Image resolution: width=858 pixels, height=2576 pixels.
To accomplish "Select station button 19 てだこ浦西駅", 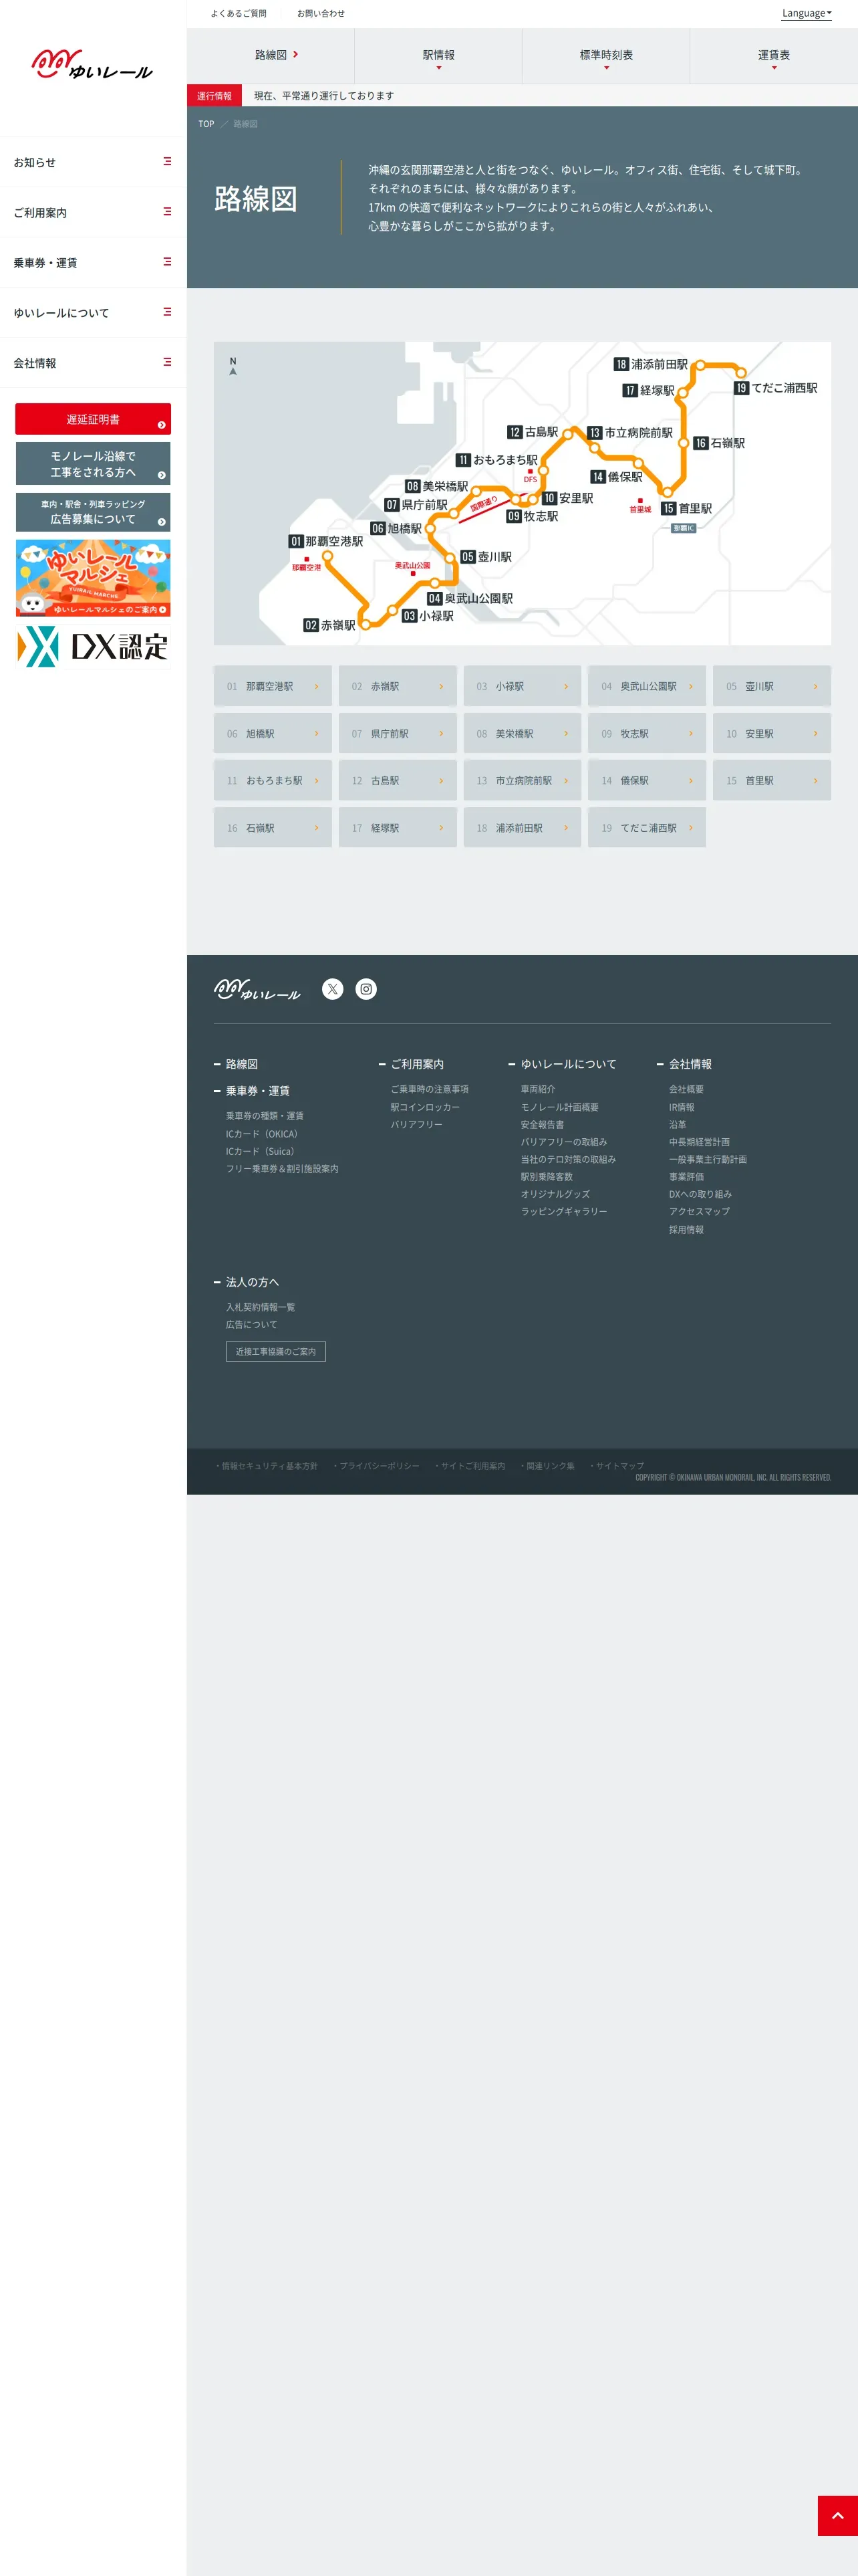I will click(648, 828).
